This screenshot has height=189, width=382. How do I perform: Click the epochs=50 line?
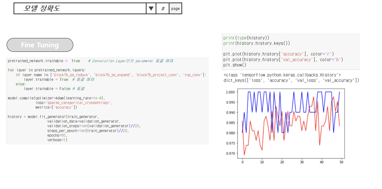pyautogui.click(x=57, y=135)
